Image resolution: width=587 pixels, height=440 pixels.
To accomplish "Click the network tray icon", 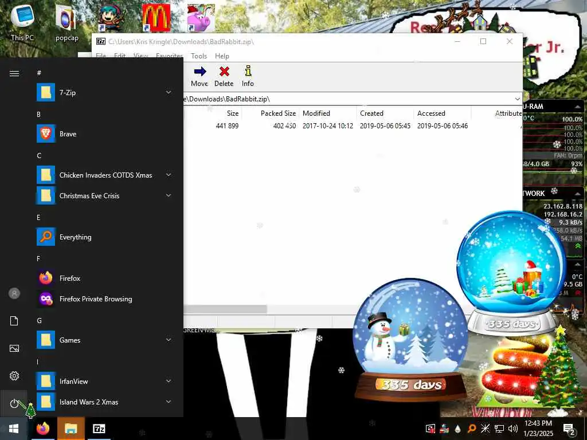I will click(x=499, y=429).
